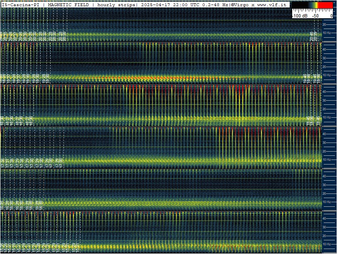This screenshot has height=254, width=337.
Task: Click the www.vlf.it link in header
Action: click(x=272, y=5)
